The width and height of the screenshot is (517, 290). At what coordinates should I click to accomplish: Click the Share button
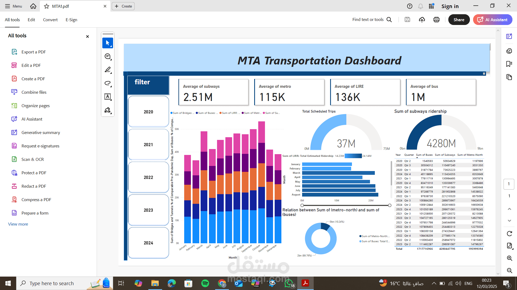[459, 20]
